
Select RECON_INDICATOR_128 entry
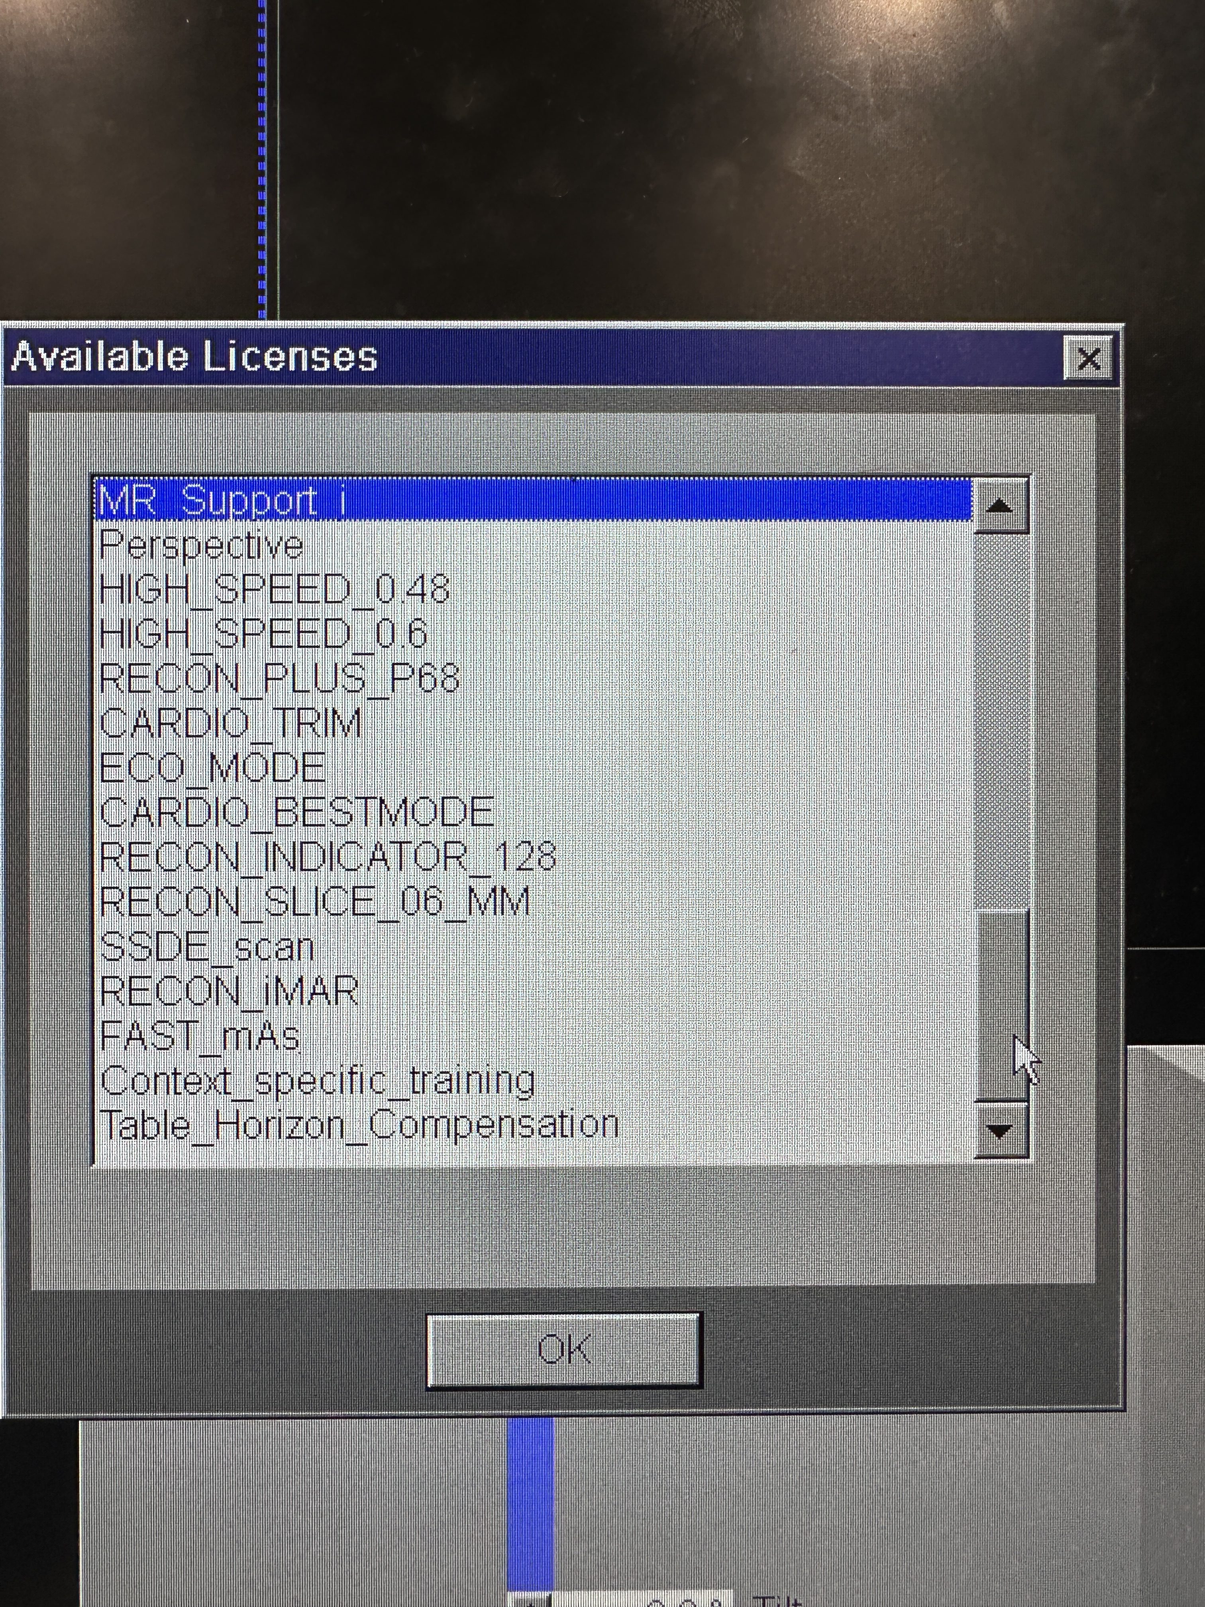tap(328, 857)
